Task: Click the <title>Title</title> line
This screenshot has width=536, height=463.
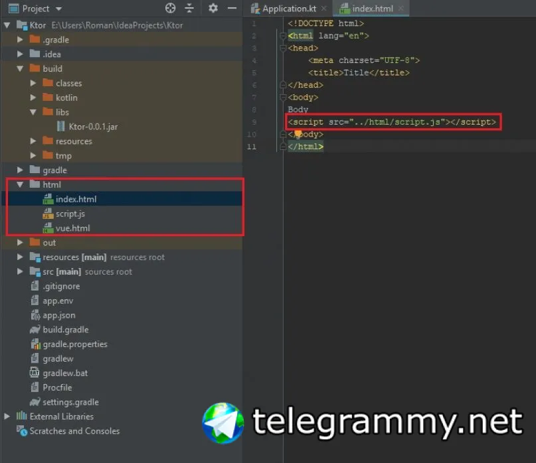Action: [x=359, y=73]
